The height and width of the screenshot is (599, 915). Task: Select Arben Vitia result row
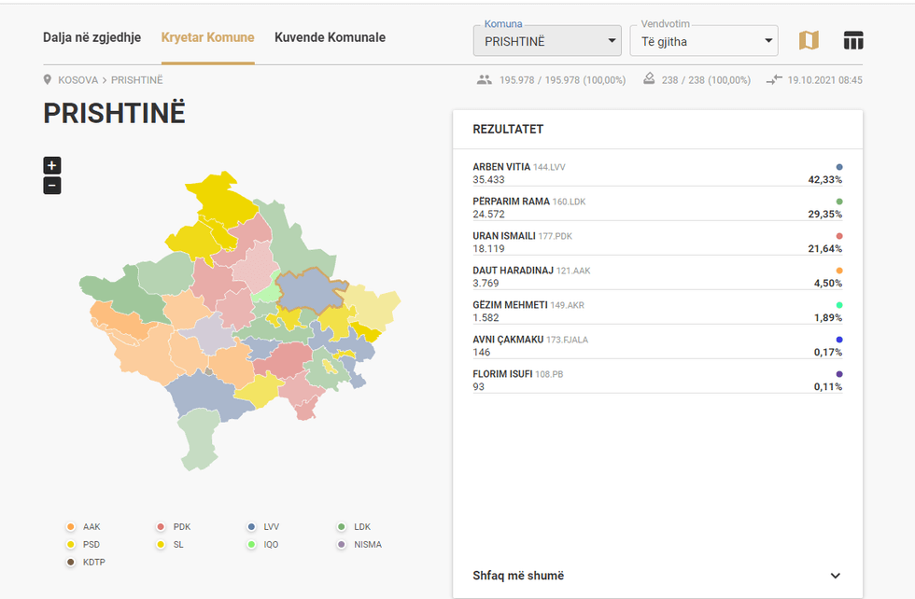pyautogui.click(x=657, y=174)
